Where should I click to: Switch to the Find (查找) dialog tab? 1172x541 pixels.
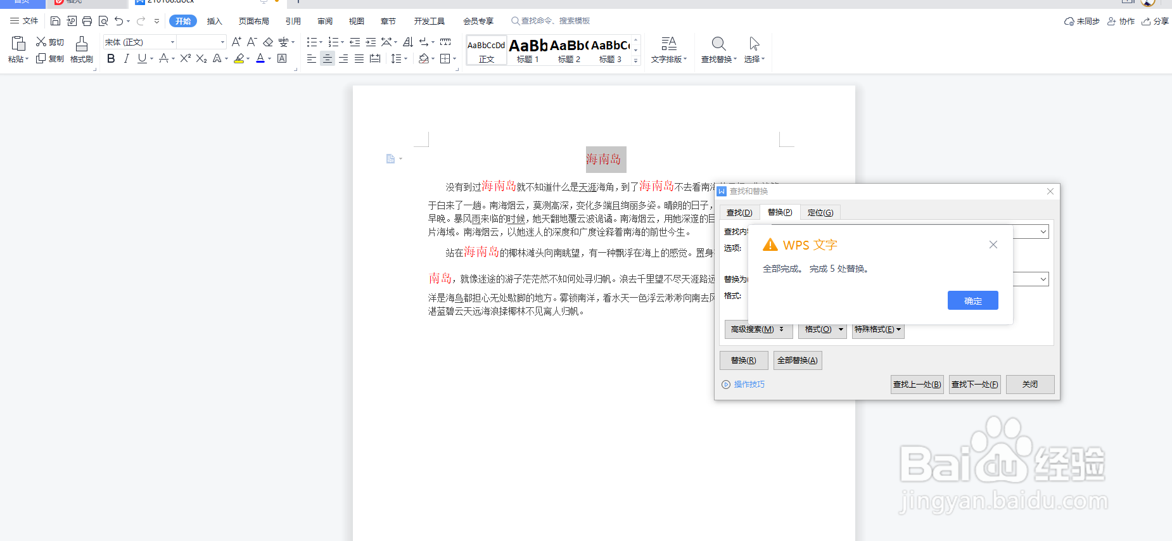click(x=739, y=212)
